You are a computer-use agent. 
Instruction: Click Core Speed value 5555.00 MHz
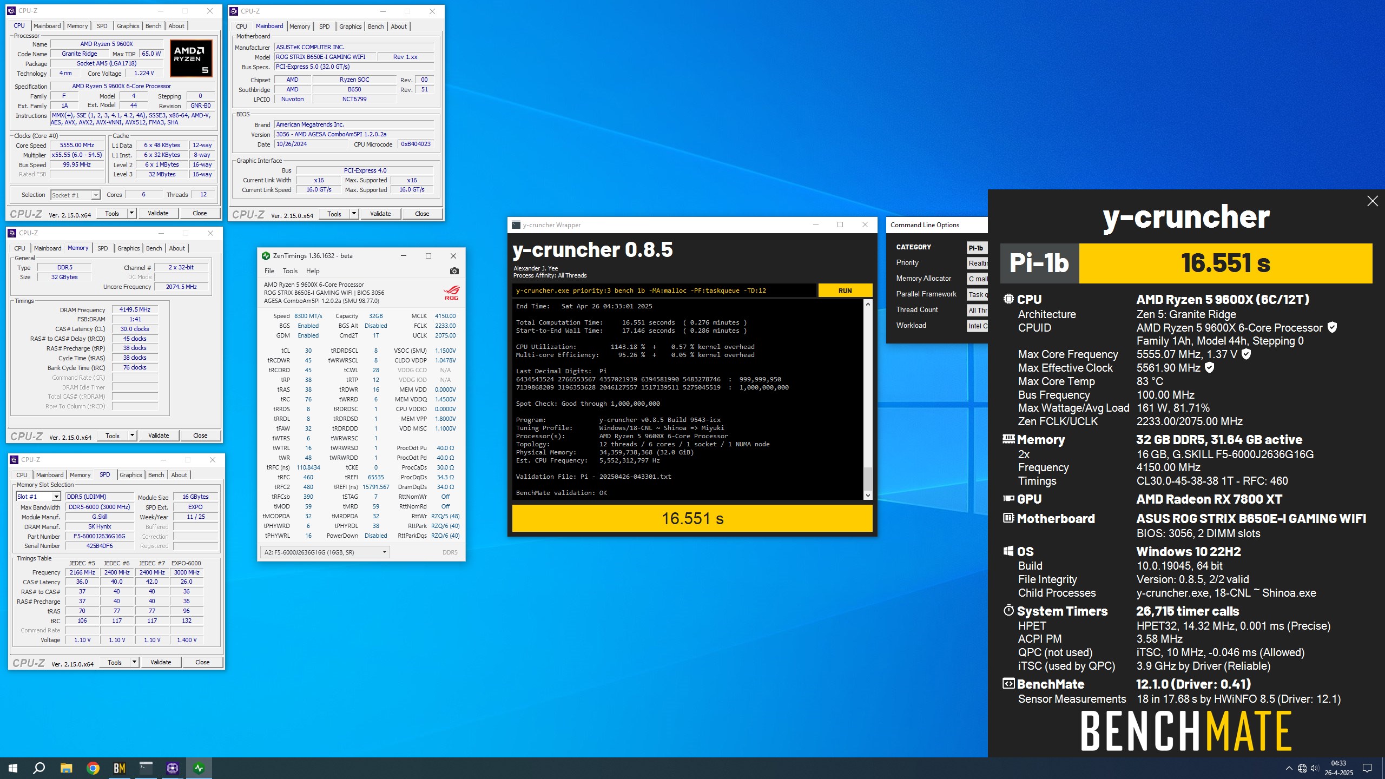click(x=77, y=146)
